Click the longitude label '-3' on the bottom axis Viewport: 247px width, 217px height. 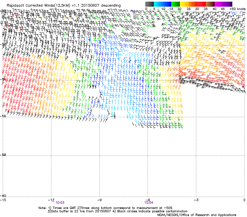196,200
